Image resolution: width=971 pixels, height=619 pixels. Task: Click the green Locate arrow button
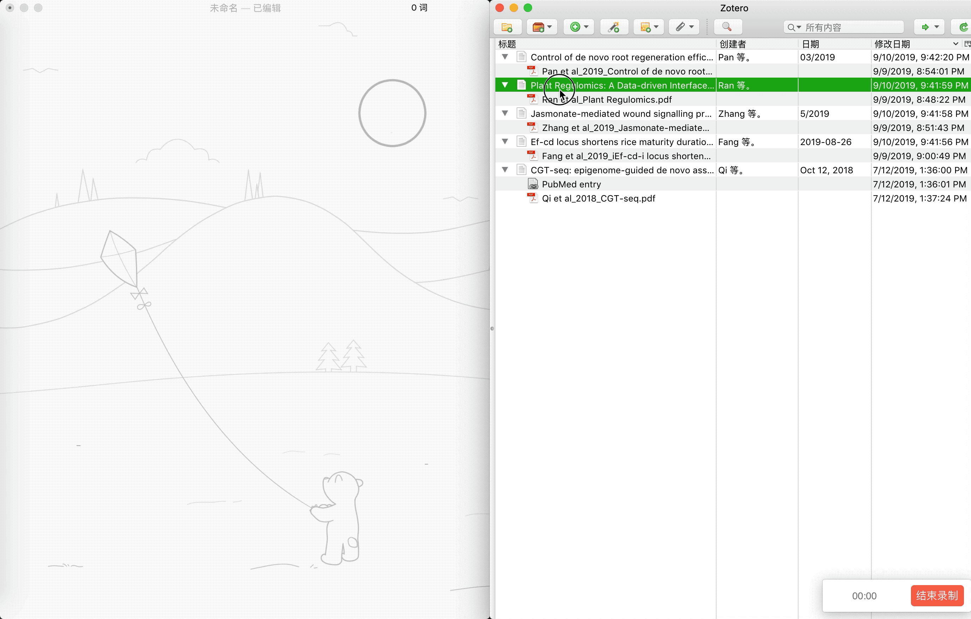point(926,27)
